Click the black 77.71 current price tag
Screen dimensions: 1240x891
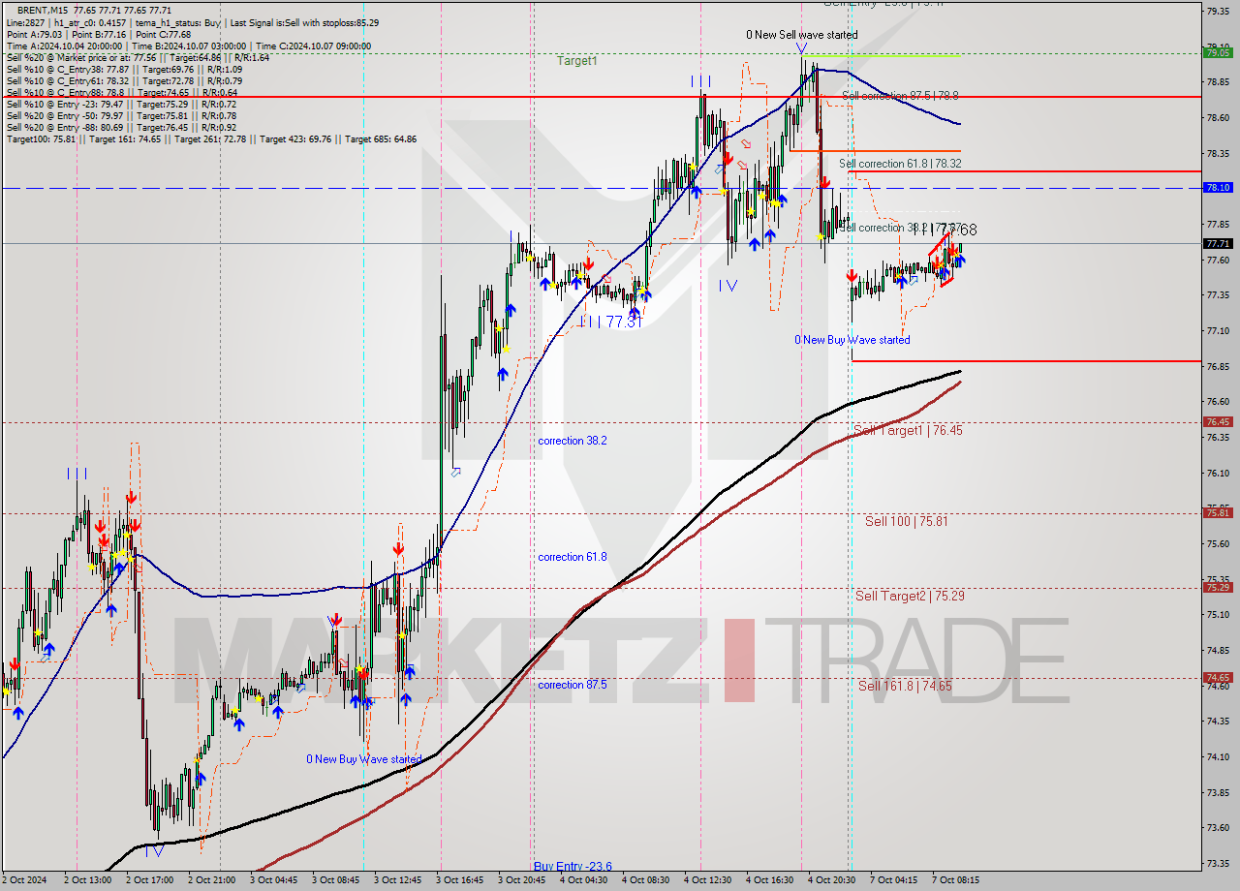1218,244
